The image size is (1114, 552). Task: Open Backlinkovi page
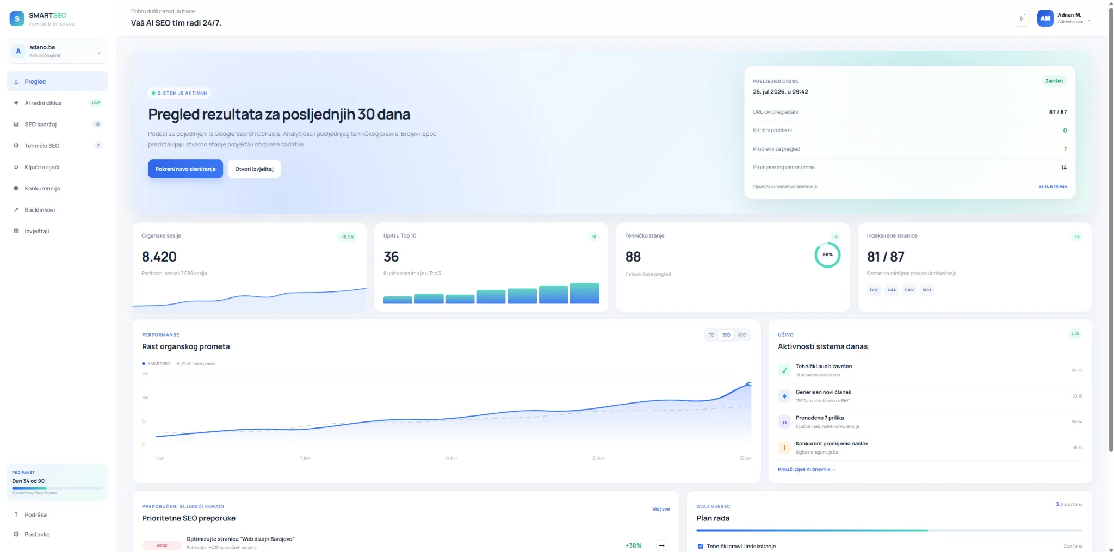[x=57, y=210]
